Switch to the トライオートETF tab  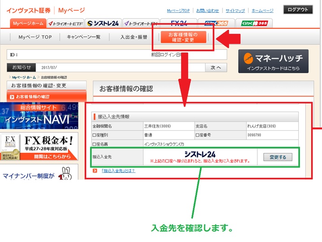pos(66,23)
